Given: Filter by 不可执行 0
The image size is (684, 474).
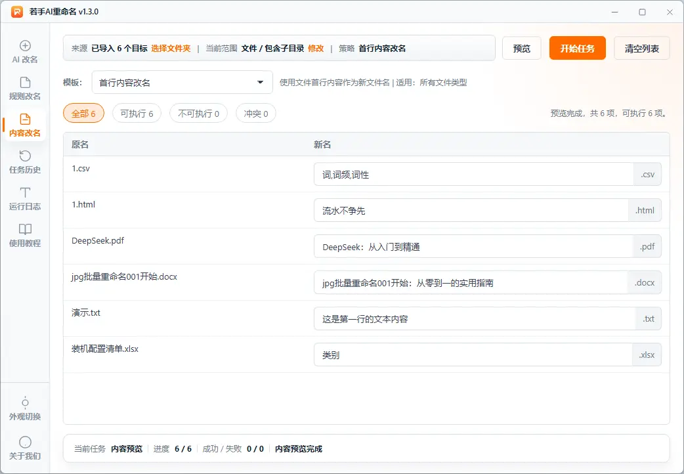Looking at the screenshot, I should [198, 114].
